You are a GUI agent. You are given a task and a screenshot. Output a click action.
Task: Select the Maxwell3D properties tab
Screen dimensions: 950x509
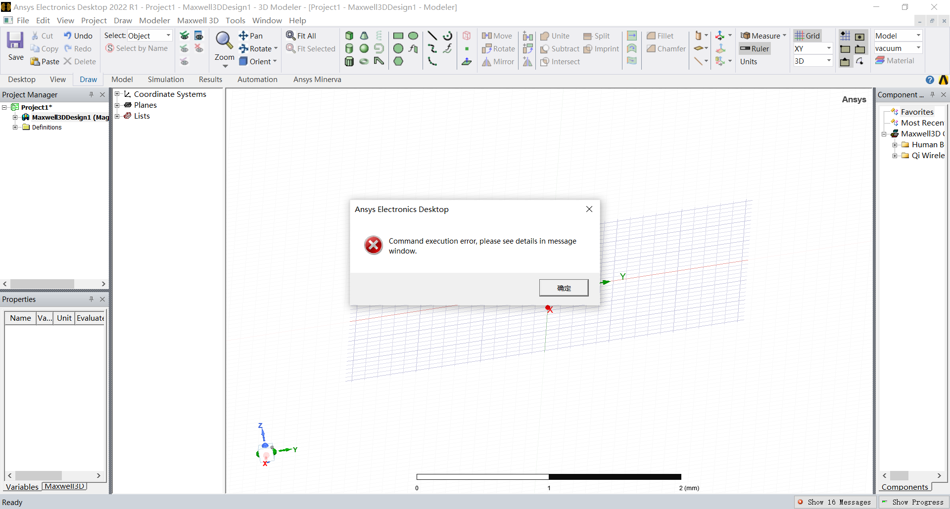64,487
